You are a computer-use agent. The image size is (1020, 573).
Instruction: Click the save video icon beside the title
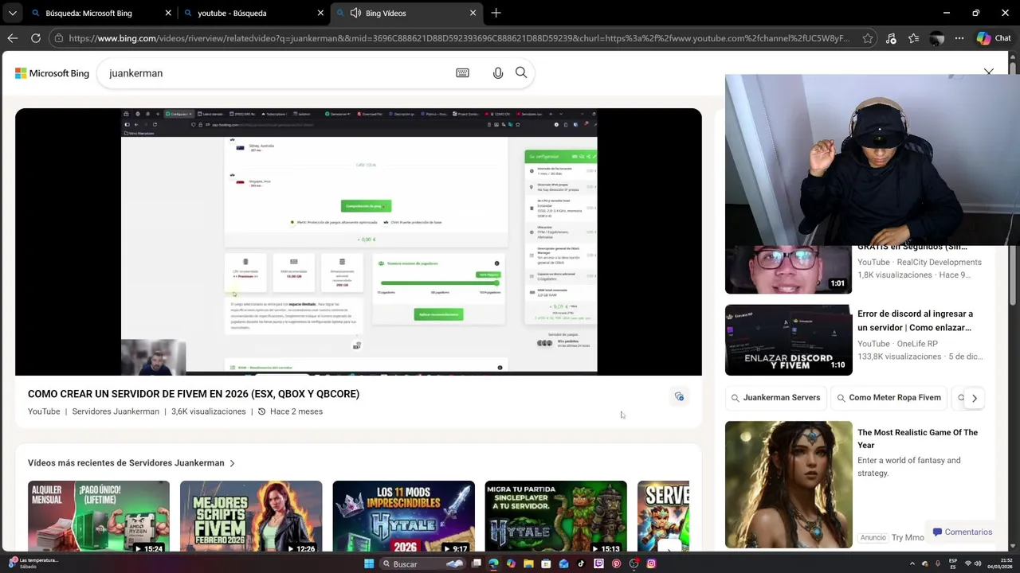(x=679, y=396)
